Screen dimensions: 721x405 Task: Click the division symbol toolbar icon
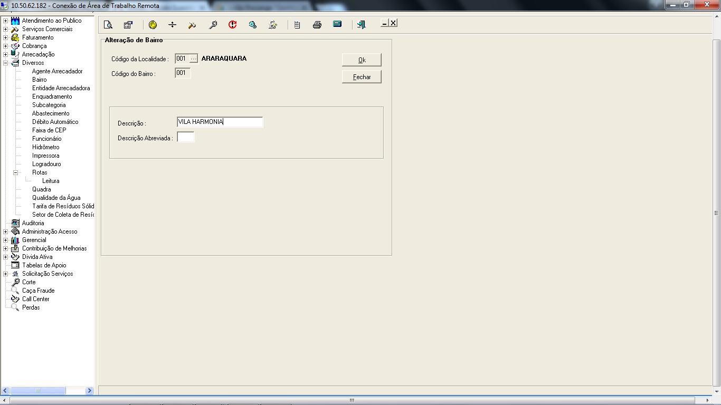coord(172,25)
